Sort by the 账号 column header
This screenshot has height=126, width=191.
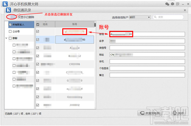click(x=75, y=24)
